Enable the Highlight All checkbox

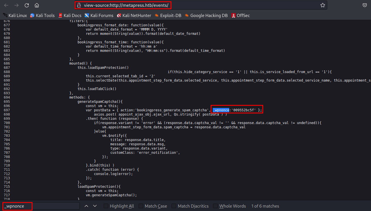click(x=106, y=206)
